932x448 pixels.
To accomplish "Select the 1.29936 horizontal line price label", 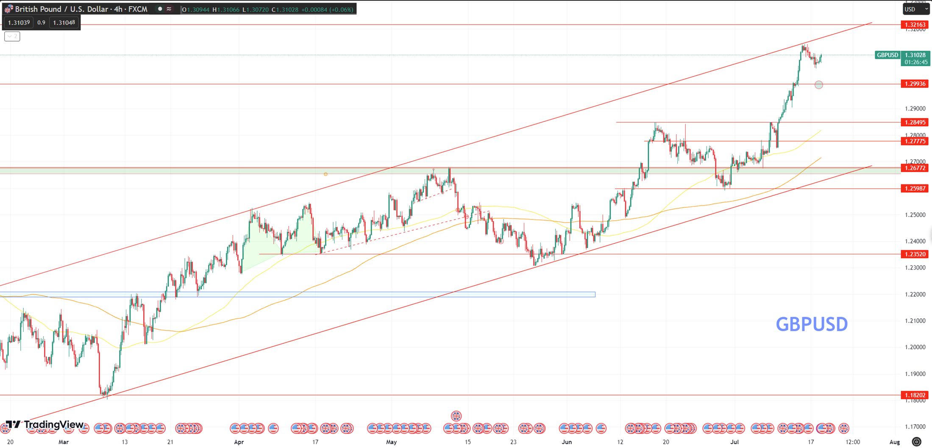I will click(x=915, y=84).
